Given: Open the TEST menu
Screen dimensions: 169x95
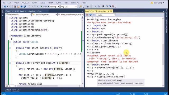Looking at the screenshot, I should click(x=66, y=3).
